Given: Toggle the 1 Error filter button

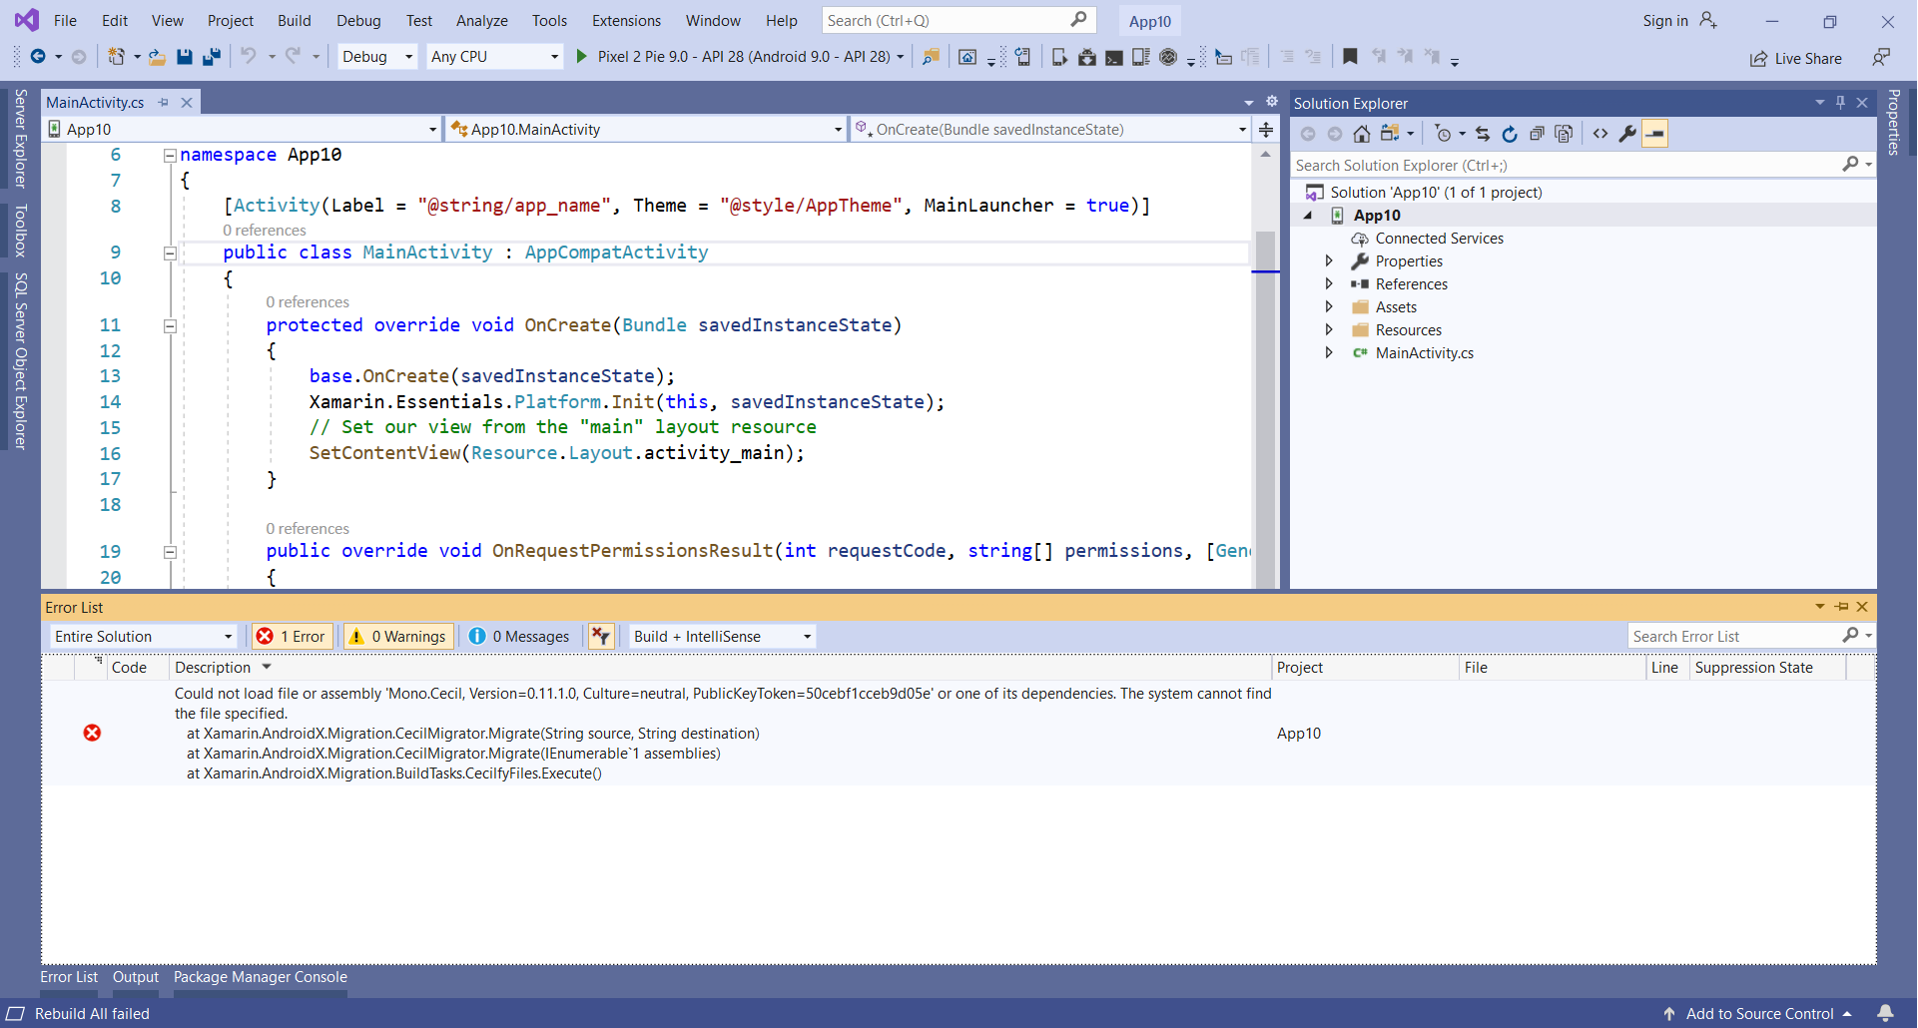Looking at the screenshot, I should [291, 636].
